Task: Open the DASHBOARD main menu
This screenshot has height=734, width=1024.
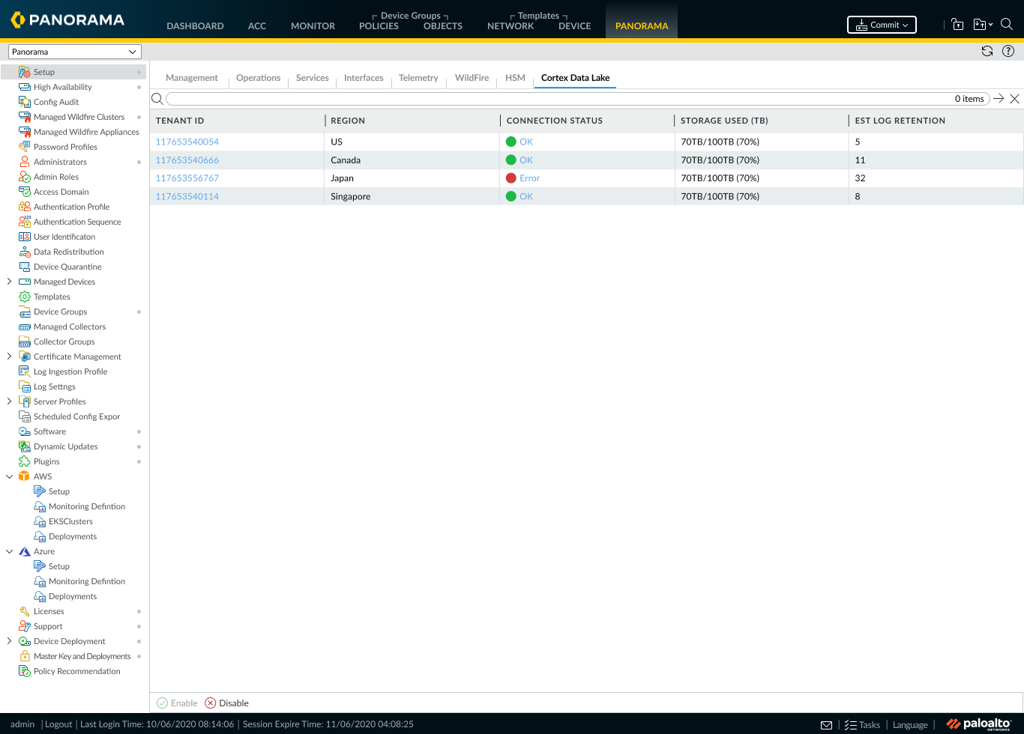Action: [x=195, y=25]
